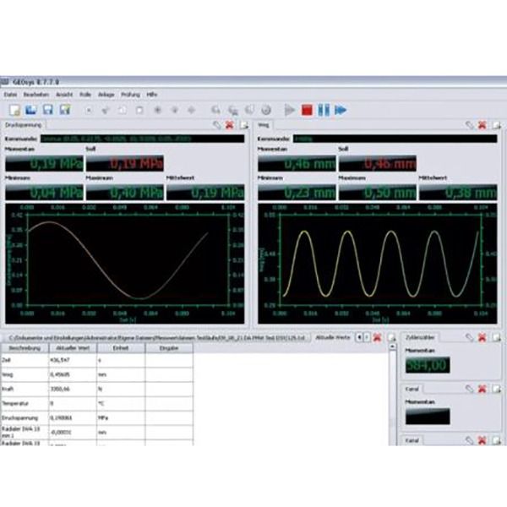The height and width of the screenshot is (507, 507).
Task: Close the Weg panel with red X
Action: click(x=482, y=125)
